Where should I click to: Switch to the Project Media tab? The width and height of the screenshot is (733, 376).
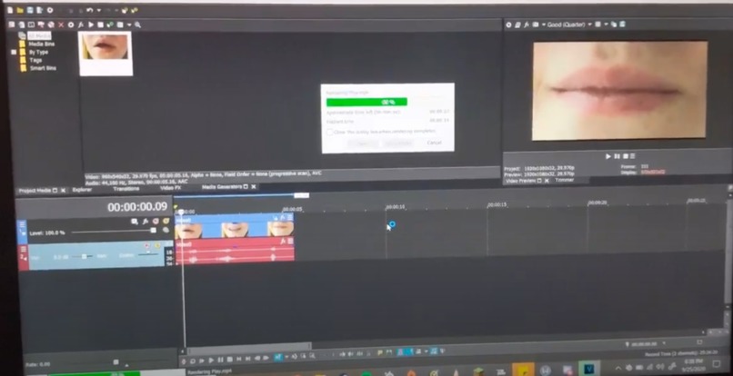pos(35,191)
